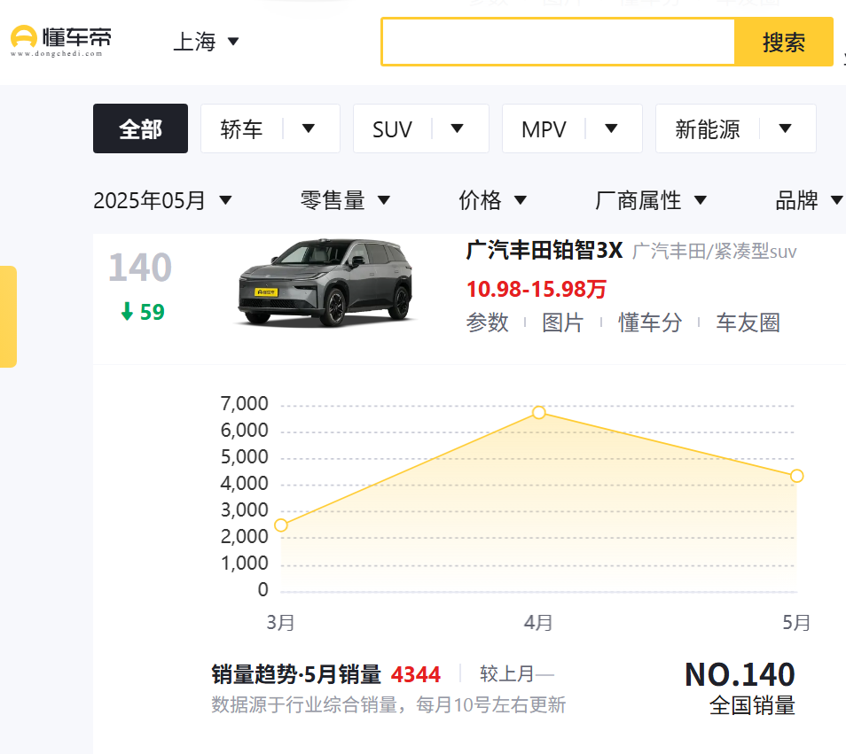Open the 参数 link
846x754 pixels.
point(487,323)
